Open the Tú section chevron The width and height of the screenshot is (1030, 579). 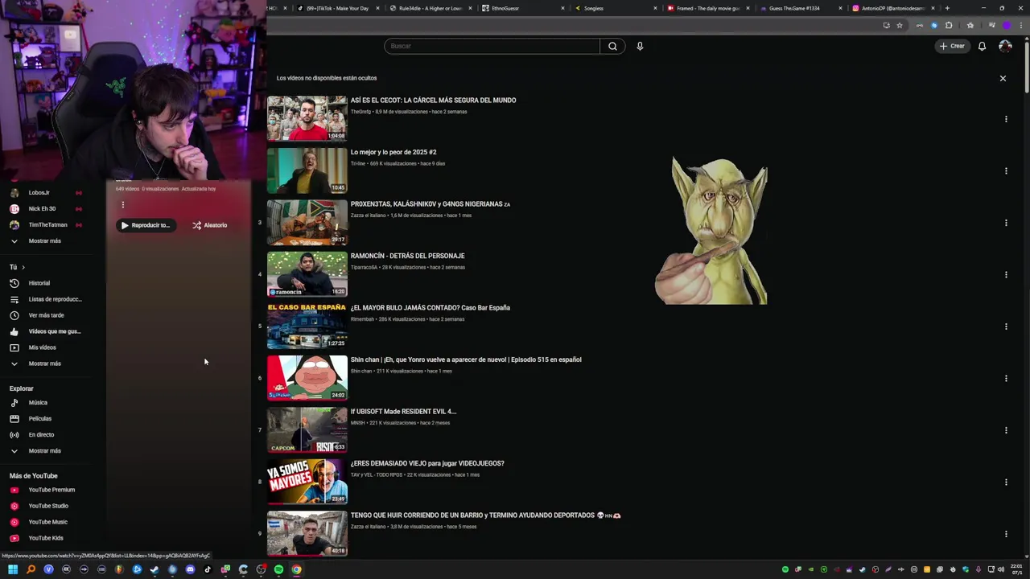click(x=23, y=267)
